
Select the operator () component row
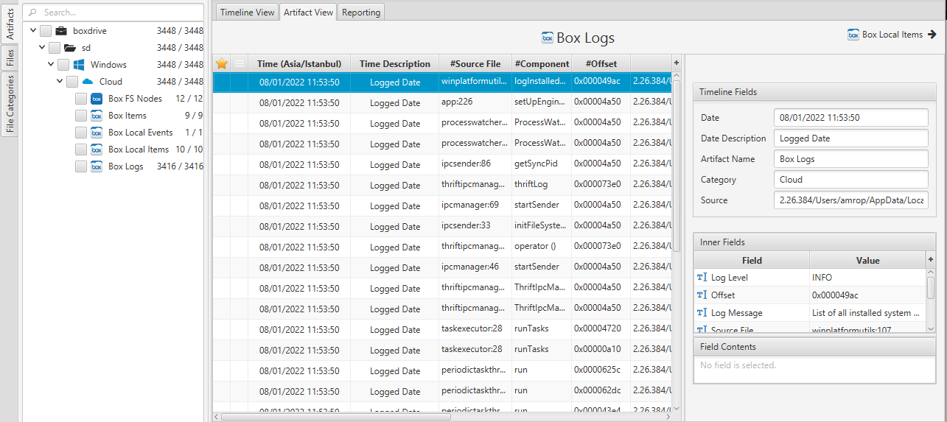442,247
